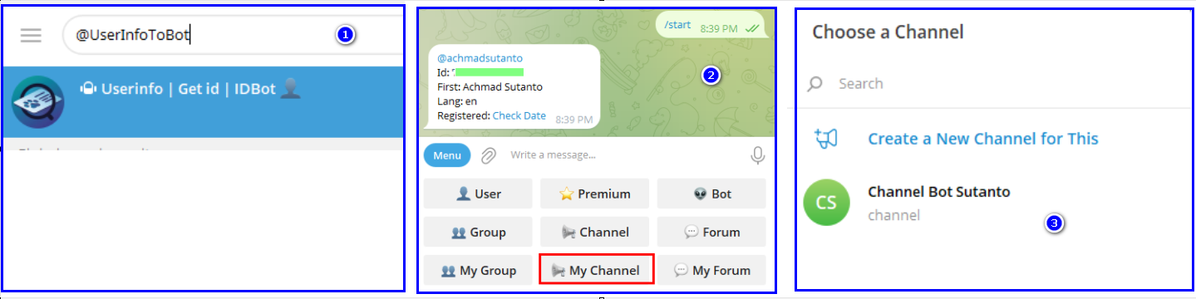Click the paperclip attach icon
The height and width of the screenshot is (299, 1196).
click(x=490, y=155)
